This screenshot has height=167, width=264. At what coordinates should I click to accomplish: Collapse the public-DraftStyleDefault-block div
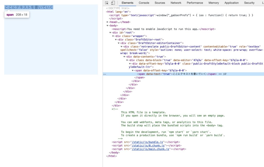coord(130,64)
